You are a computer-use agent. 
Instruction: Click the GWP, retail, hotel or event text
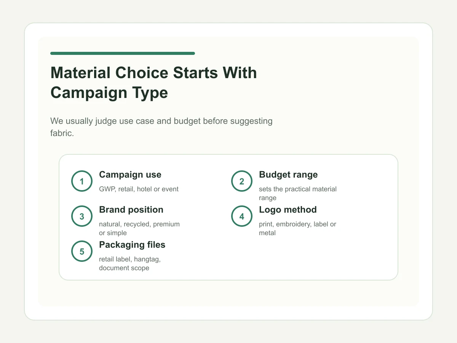(x=139, y=189)
